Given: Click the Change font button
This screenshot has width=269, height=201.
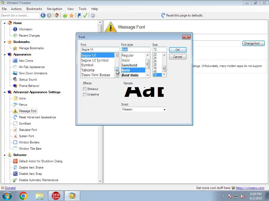Looking at the screenshot, I should coord(254,43).
